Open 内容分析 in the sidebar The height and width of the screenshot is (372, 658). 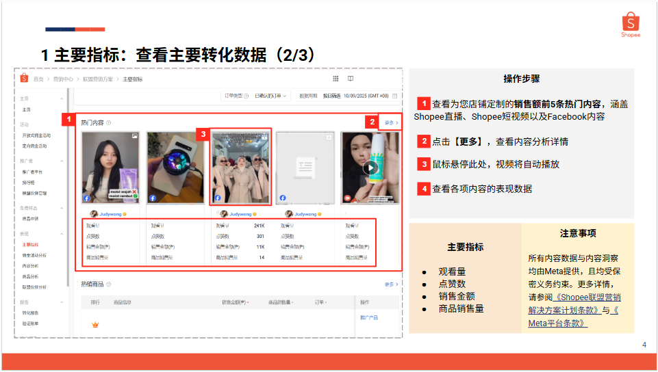[30, 266]
